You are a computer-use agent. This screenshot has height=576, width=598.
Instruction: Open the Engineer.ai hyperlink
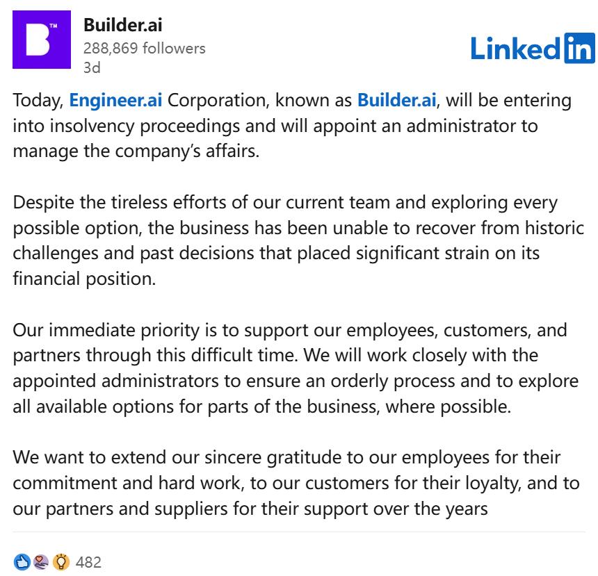pyautogui.click(x=115, y=100)
